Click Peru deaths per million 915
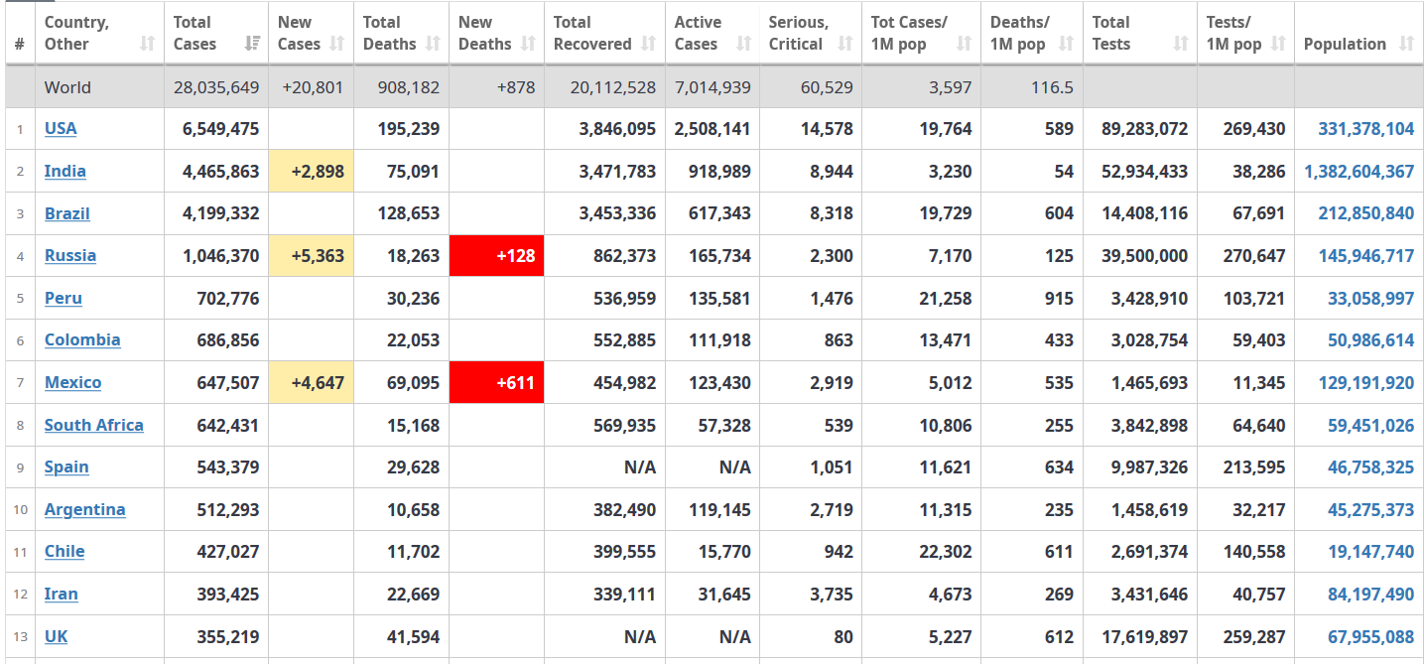Image resolution: width=1424 pixels, height=664 pixels. point(1059,299)
